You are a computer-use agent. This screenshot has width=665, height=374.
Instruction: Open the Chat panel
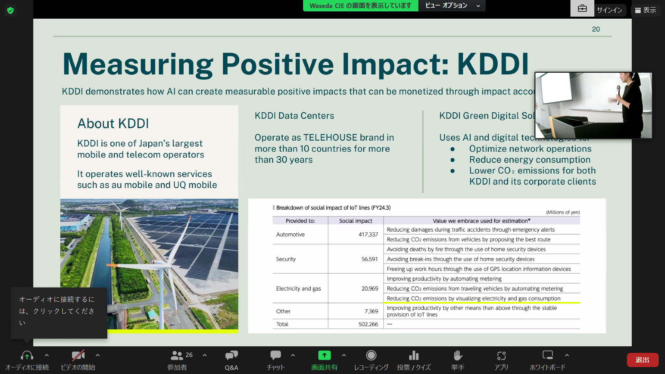tap(275, 356)
